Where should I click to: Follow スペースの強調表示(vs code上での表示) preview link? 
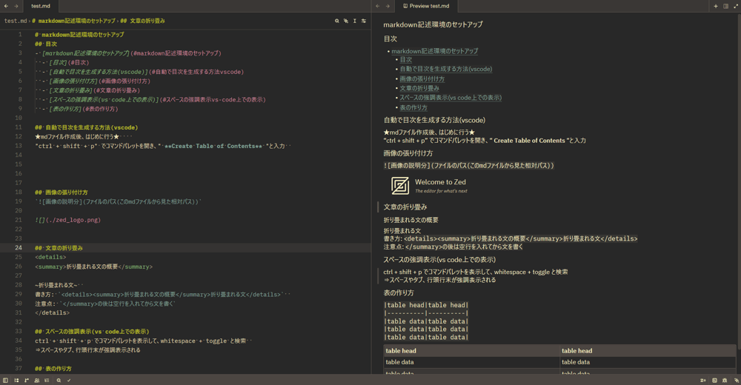(451, 98)
